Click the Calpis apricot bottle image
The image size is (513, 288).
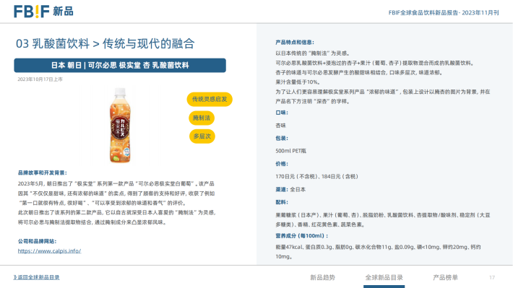[120, 125]
